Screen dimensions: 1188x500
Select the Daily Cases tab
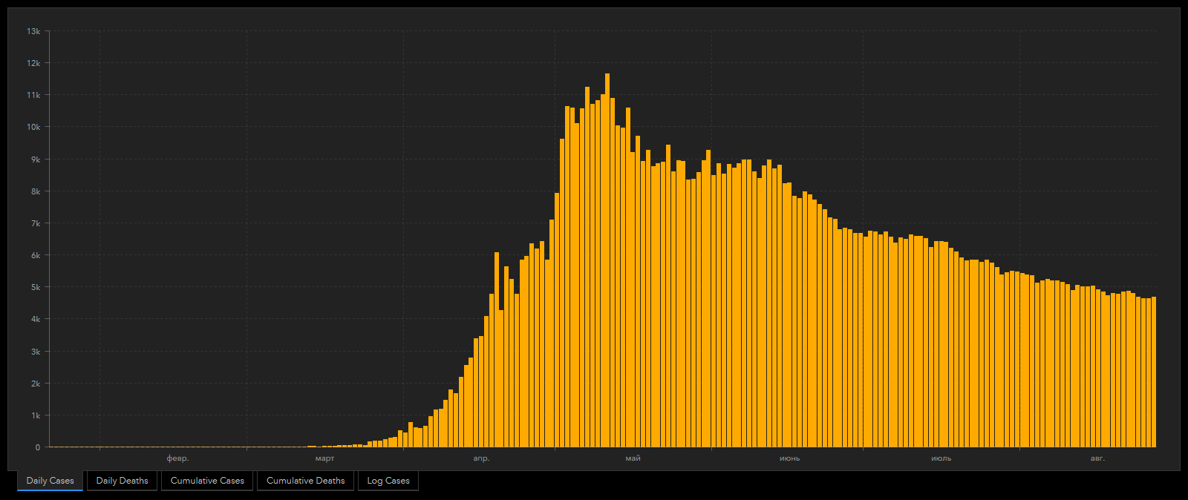50,481
